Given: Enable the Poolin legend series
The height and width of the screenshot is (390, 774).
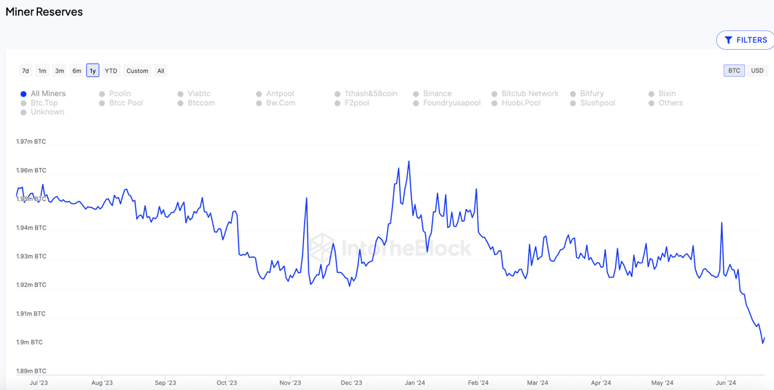Looking at the screenshot, I should [x=120, y=93].
